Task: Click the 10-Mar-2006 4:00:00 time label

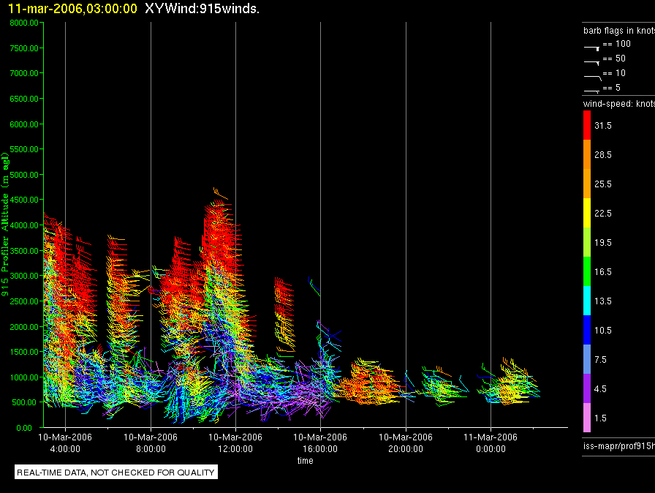Action: point(65,443)
